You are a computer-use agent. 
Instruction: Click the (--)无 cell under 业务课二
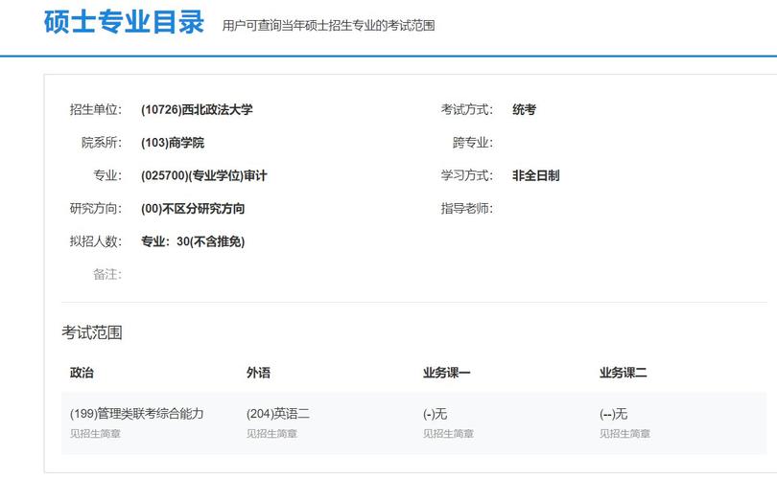tap(614, 414)
